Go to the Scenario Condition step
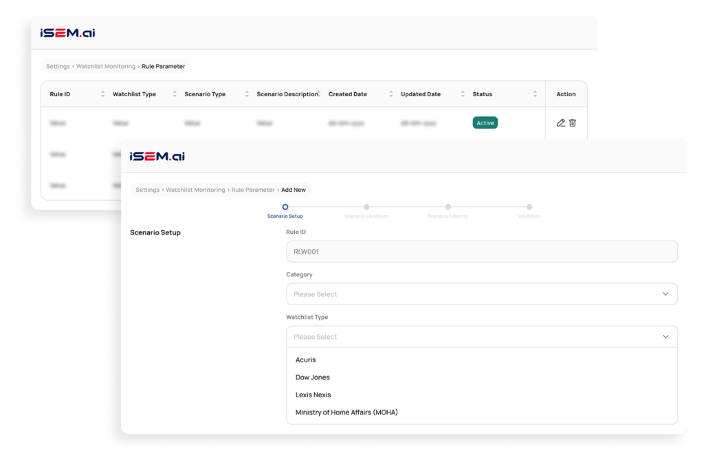This screenshot has height=464, width=704. point(366,207)
